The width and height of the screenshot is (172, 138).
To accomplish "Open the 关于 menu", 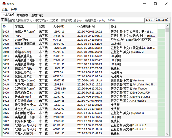I will (14, 10).
